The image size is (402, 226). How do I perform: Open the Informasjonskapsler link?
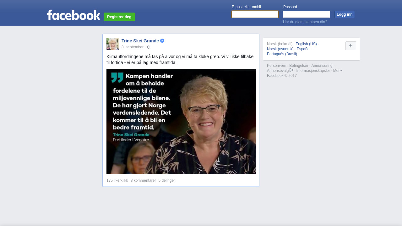click(x=313, y=71)
